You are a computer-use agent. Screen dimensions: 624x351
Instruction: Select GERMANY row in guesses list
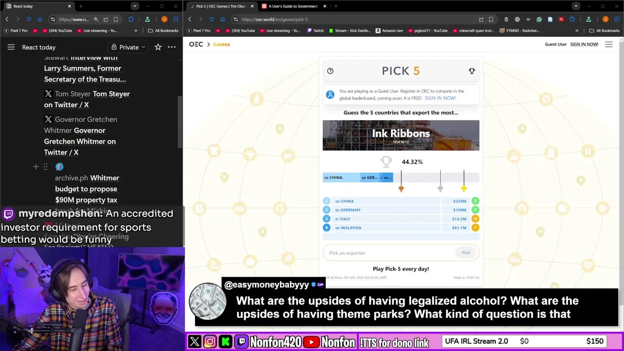point(401,210)
